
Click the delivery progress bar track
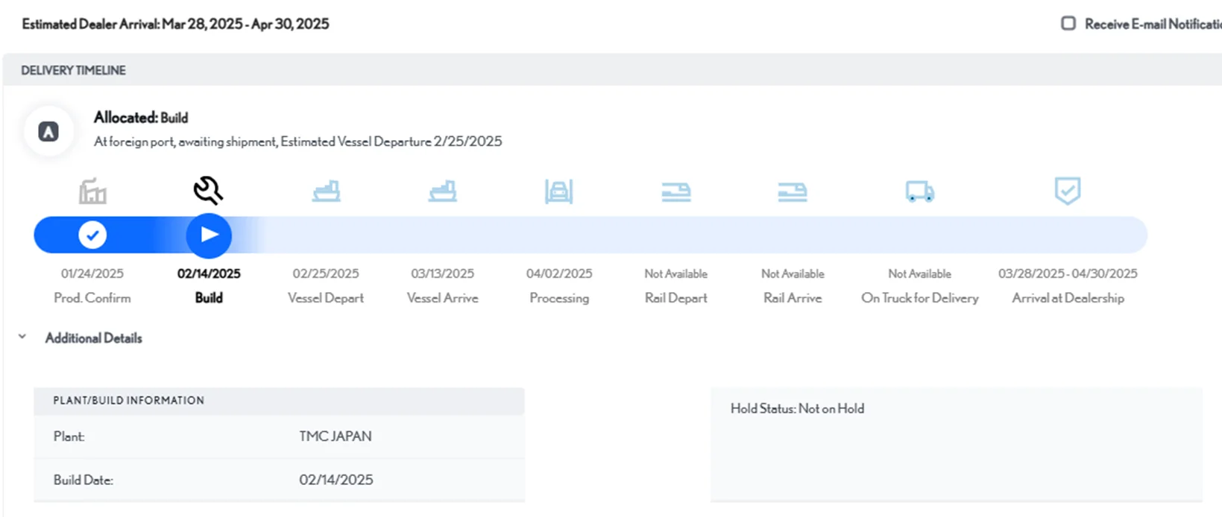tap(671, 235)
